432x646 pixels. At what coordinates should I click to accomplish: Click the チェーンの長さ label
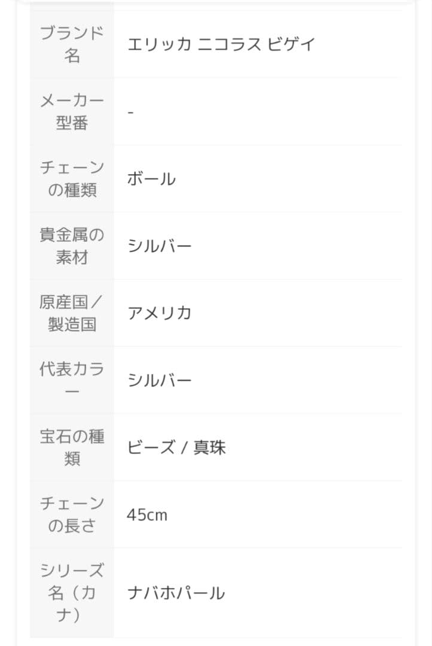pyautogui.click(x=72, y=514)
